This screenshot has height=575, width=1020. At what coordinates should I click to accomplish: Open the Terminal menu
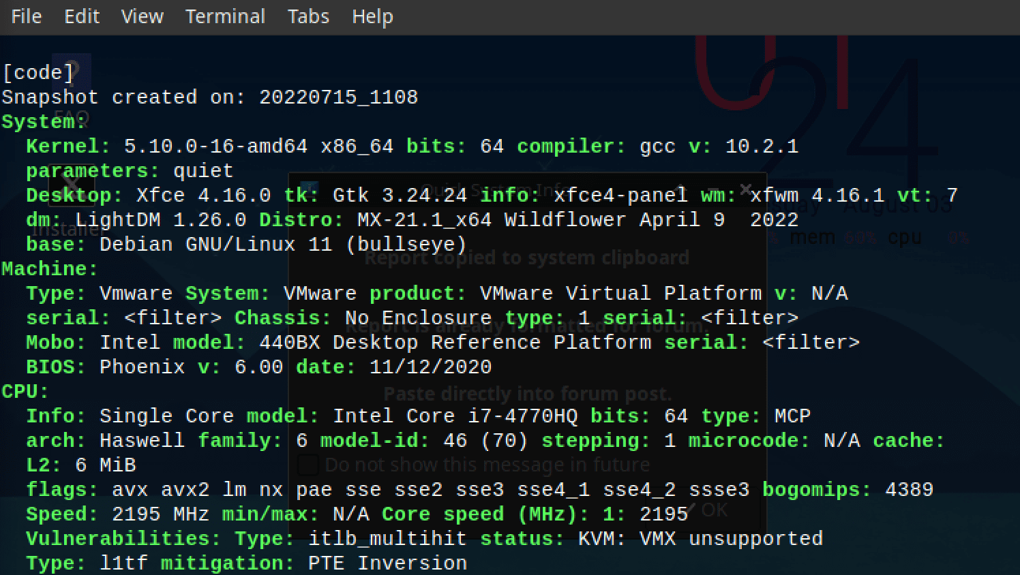(x=225, y=16)
